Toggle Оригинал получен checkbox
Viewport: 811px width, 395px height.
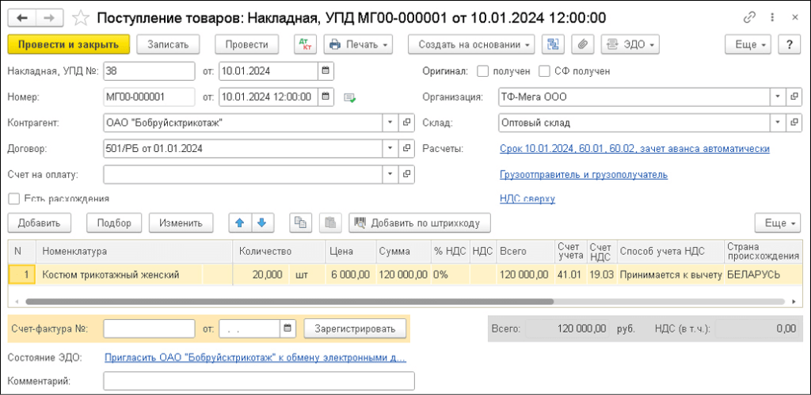coord(482,71)
